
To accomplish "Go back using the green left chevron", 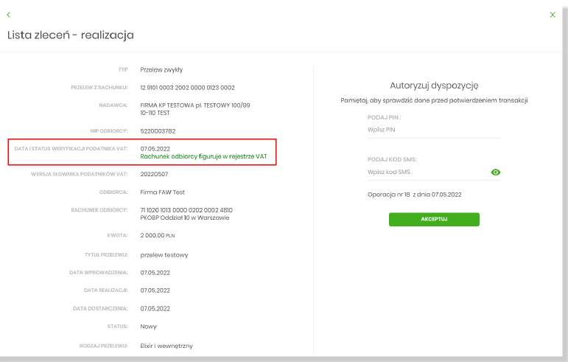I will [9, 15].
